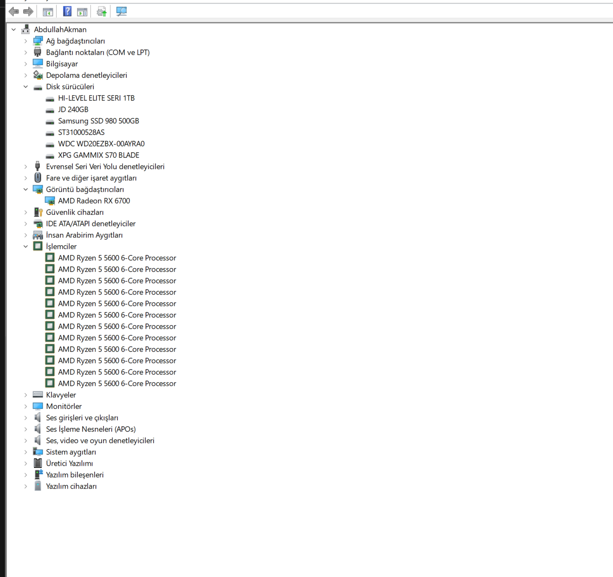
Task: Click the Yazılım bileşenleri puzzle icon
Action: click(38, 474)
